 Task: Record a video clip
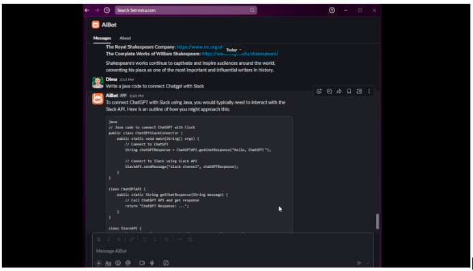[x=142, y=263]
